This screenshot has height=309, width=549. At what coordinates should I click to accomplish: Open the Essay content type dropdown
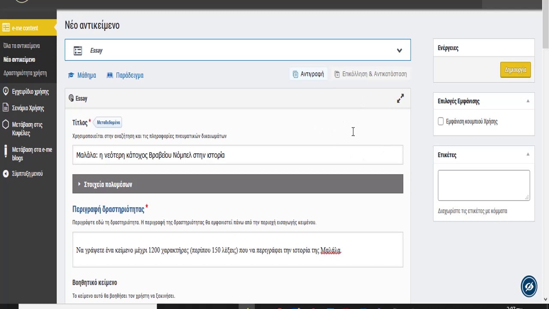pyautogui.click(x=238, y=50)
